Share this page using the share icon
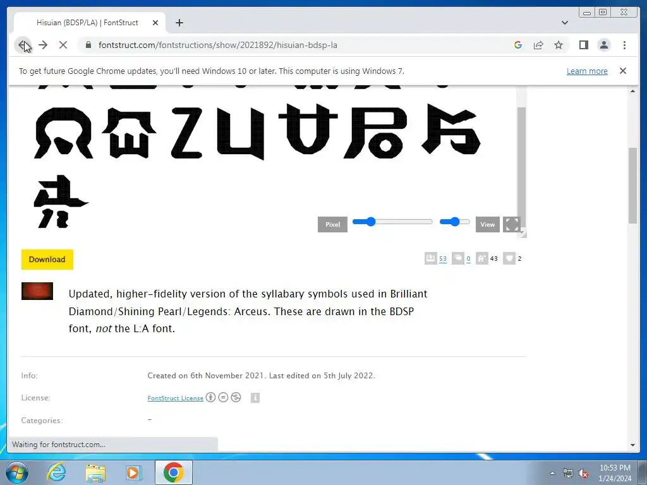The image size is (647, 485). pos(538,45)
